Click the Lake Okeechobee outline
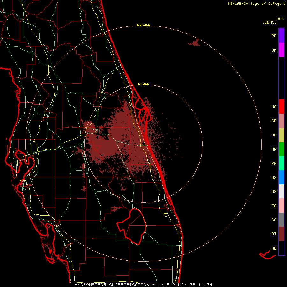 [x=132, y=226]
